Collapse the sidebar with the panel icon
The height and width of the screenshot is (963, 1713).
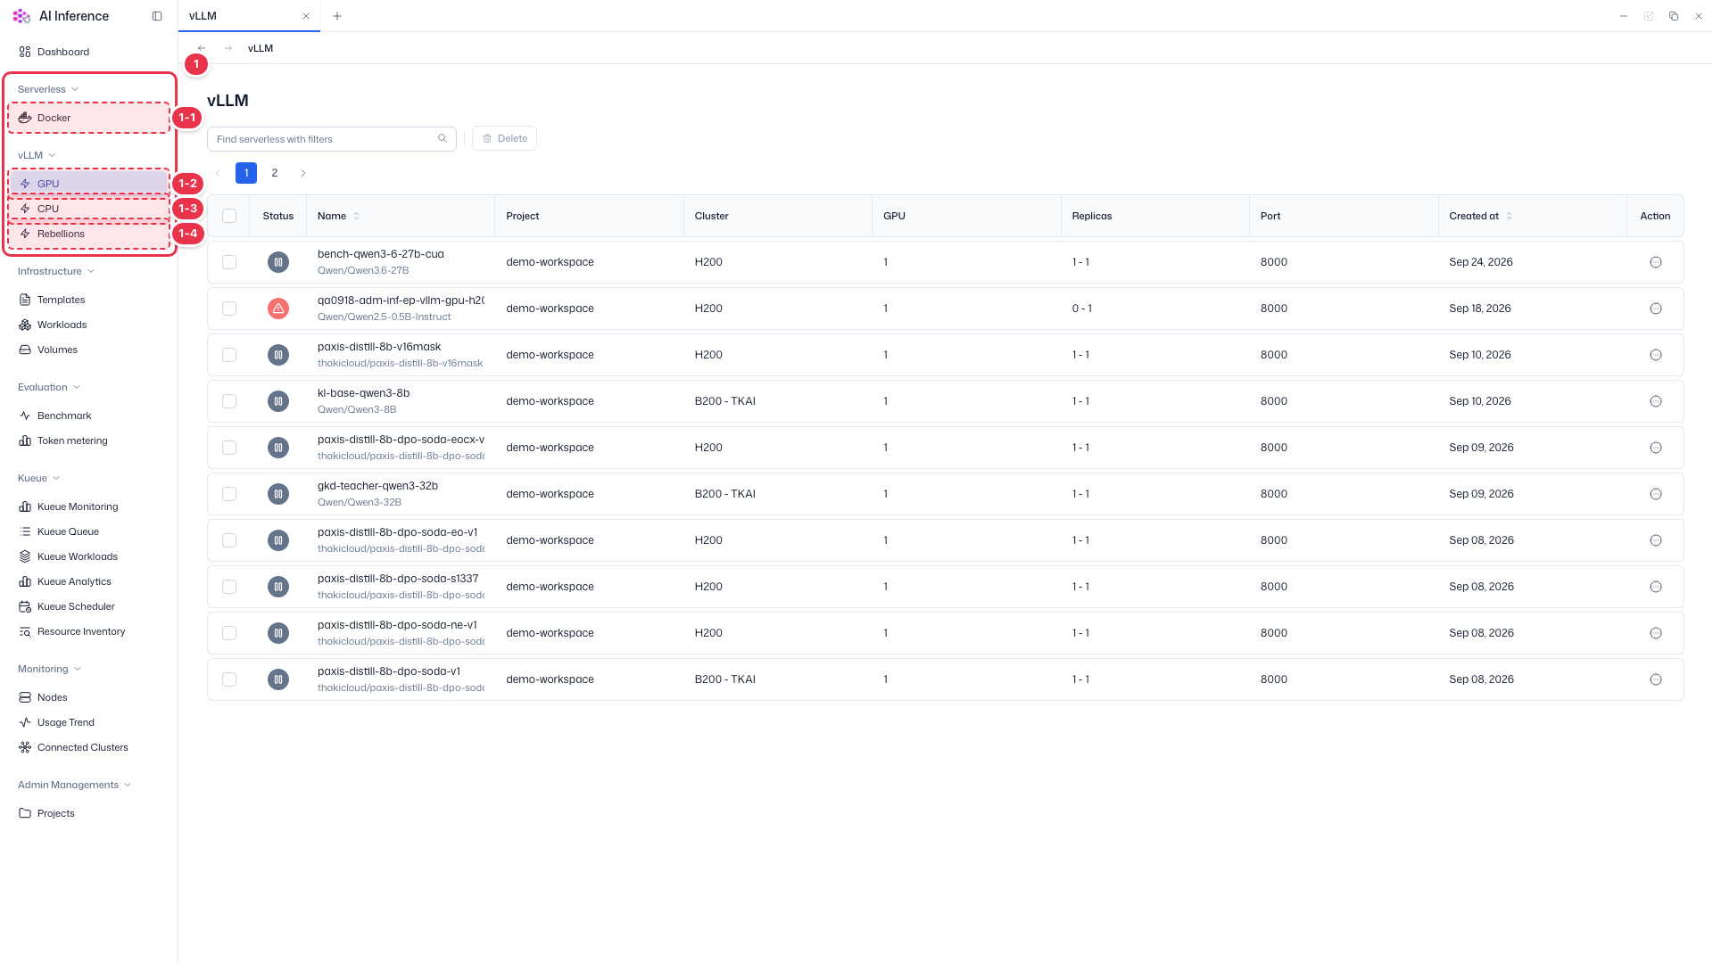157,16
